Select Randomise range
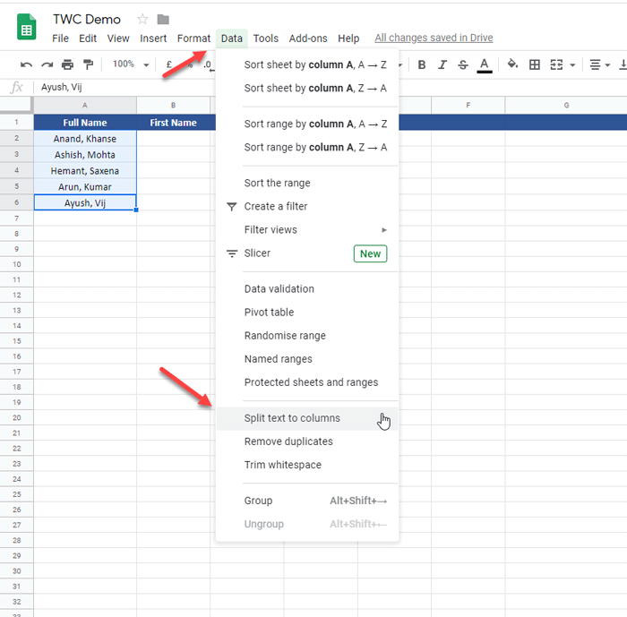The height and width of the screenshot is (617, 627). click(307, 336)
